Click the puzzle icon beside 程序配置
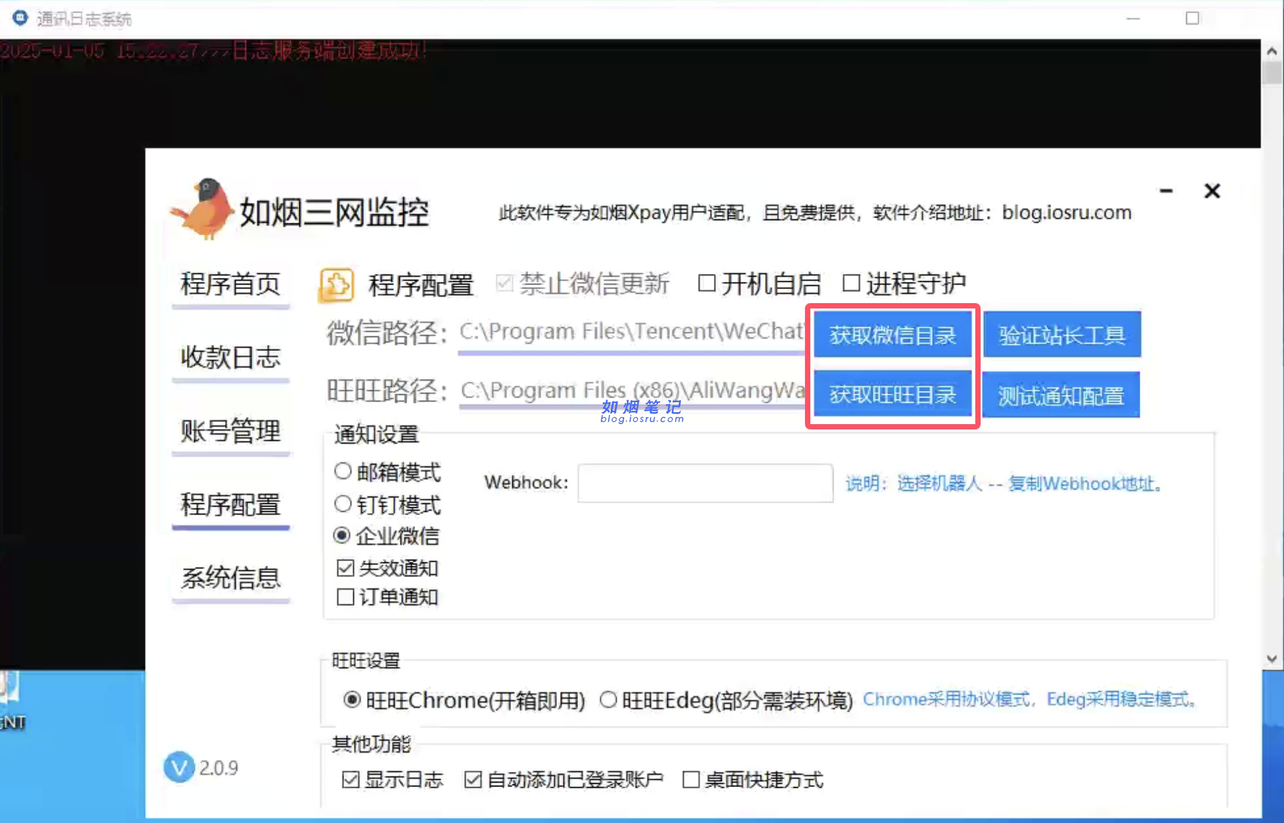This screenshot has height=823, width=1284. pos(337,285)
